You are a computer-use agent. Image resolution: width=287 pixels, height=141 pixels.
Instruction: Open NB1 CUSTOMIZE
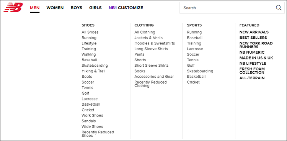[x=126, y=8]
